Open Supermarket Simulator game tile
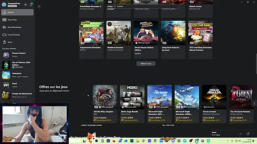Image resolution: width=257 pixels, height=144 pixels. click(x=91, y=40)
